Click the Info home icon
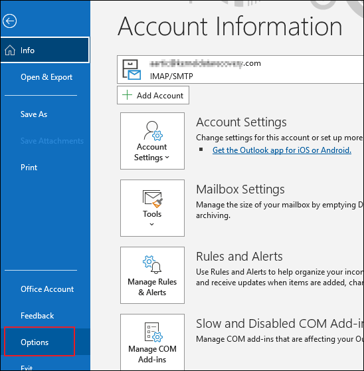This screenshot has width=364, height=371. 10,50
